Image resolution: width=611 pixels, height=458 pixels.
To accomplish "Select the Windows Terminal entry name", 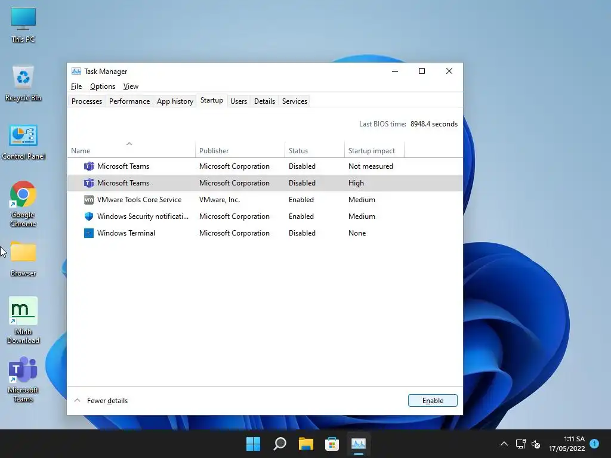I will click(x=126, y=233).
